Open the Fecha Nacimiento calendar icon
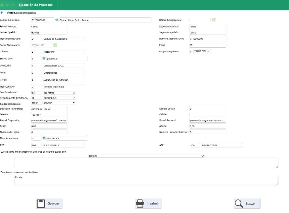Screen dimensions: 289x213 [x=55, y=45]
